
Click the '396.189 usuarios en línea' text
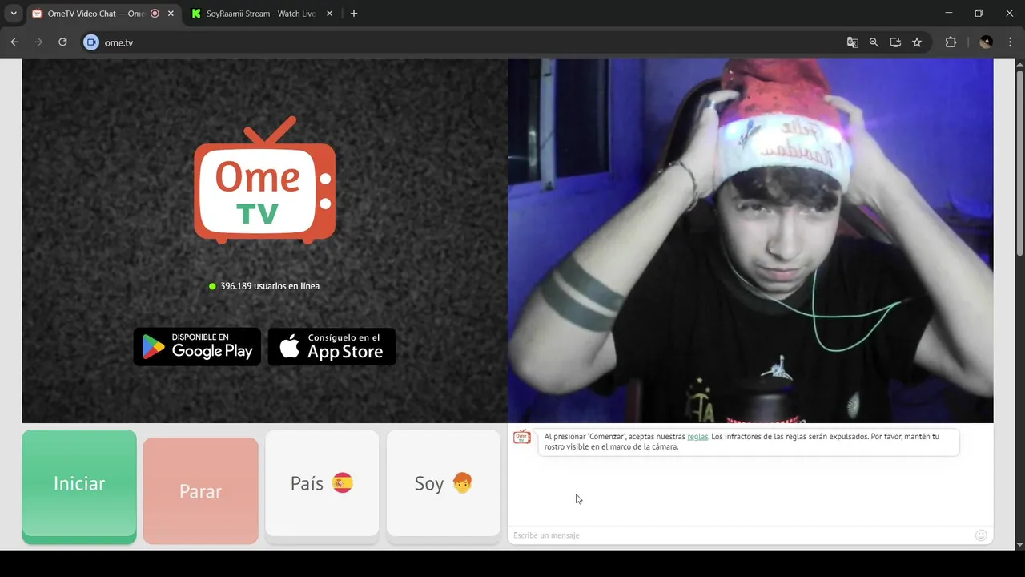tap(270, 286)
